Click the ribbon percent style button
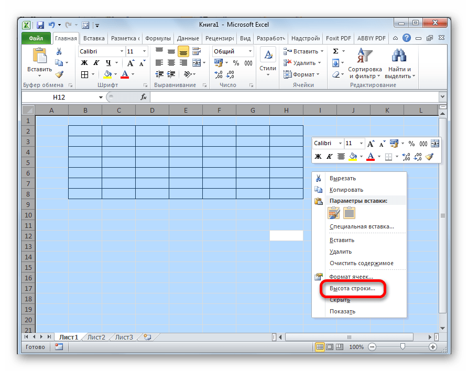 236,63
